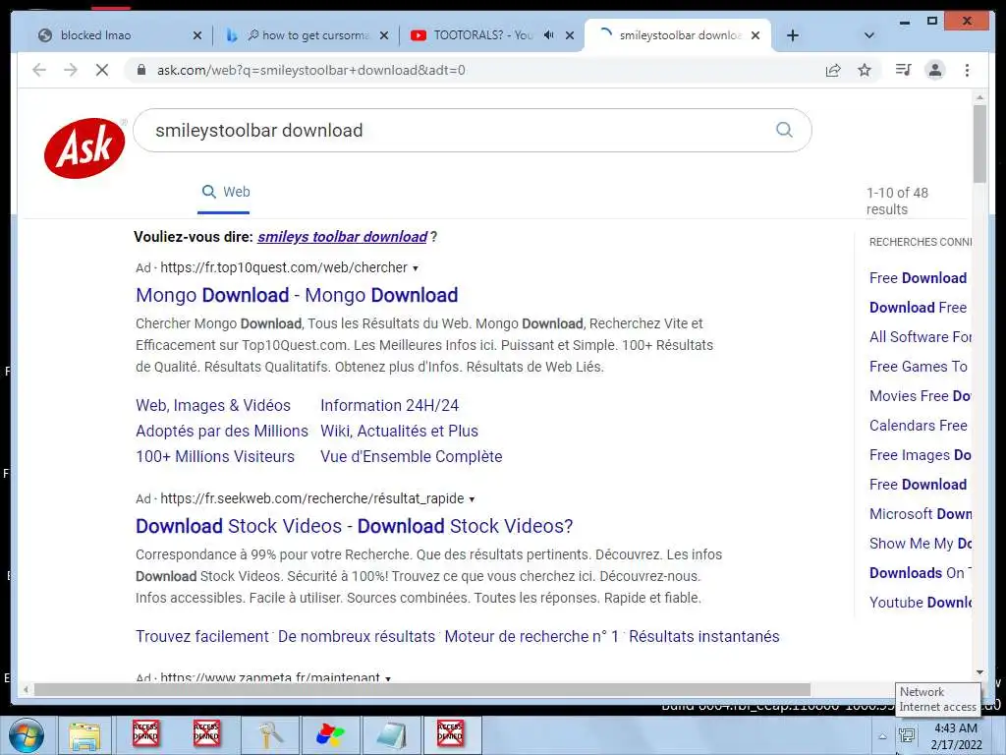Viewport: 1006px width, 755px height.
Task: Stop page loading with the X button
Action: (102, 70)
